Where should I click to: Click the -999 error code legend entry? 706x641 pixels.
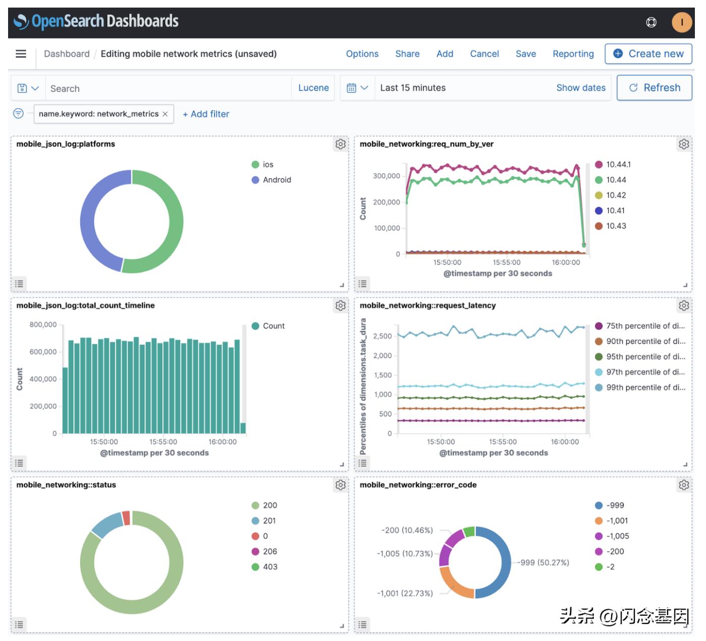(x=610, y=506)
